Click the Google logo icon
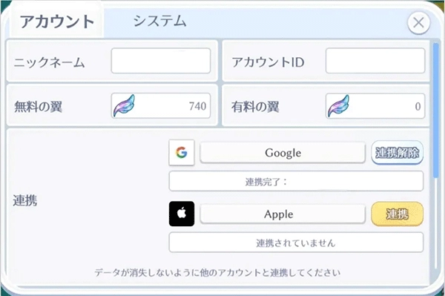Viewport: 445px width, 296px height. coord(182,152)
